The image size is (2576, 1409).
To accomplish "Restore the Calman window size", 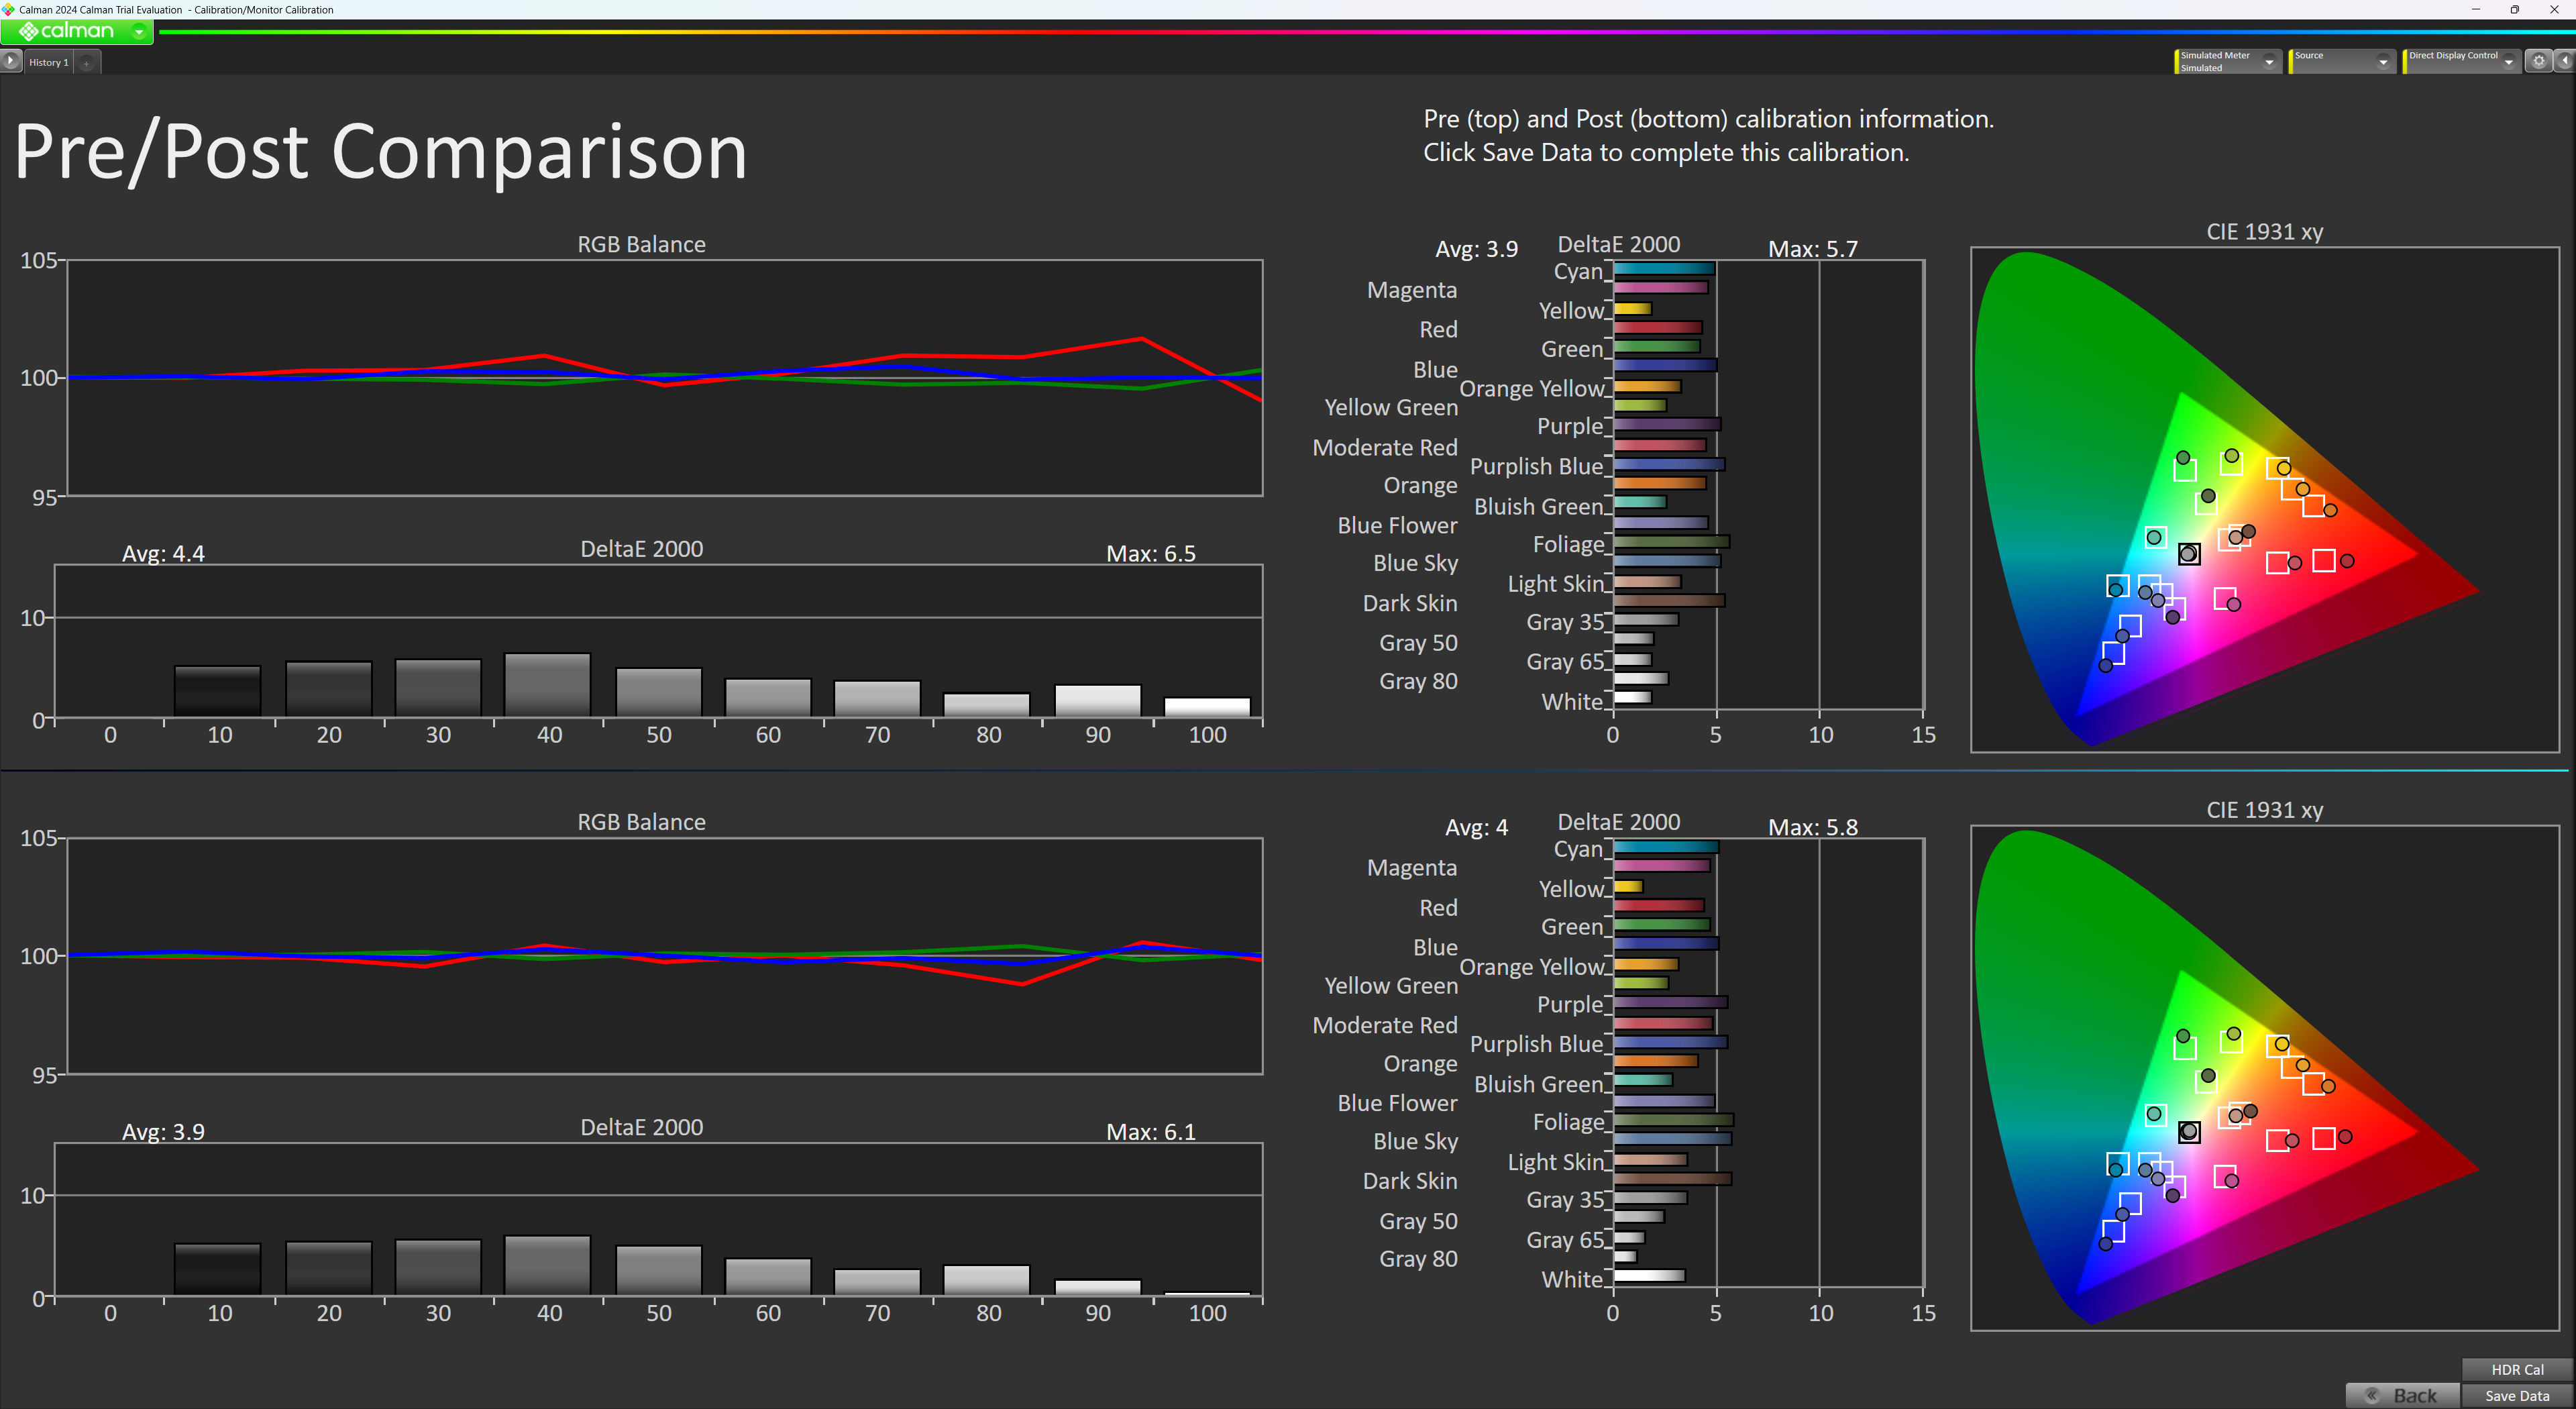I will 2515,9.
